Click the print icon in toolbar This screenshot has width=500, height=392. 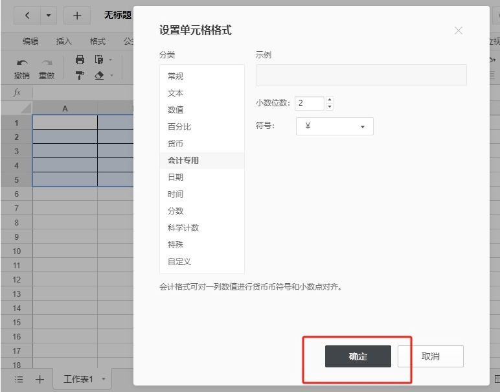(x=80, y=60)
